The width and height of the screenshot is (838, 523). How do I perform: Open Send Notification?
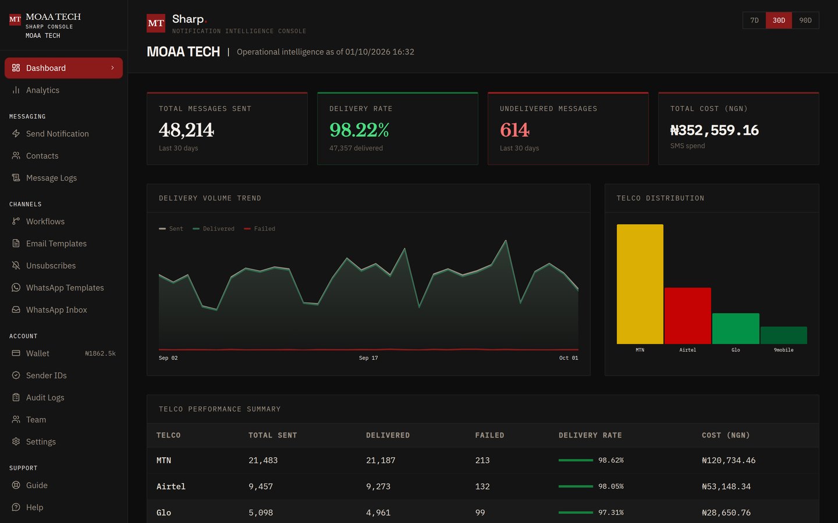tap(63, 134)
